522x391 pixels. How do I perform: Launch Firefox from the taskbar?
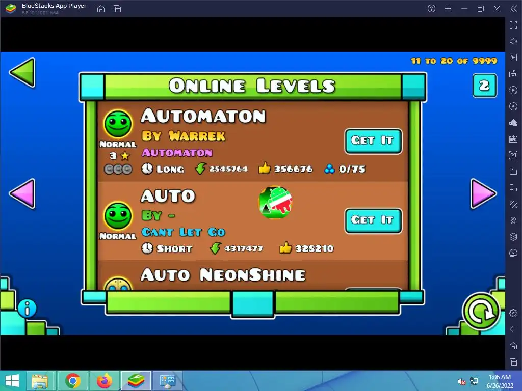[104, 381]
